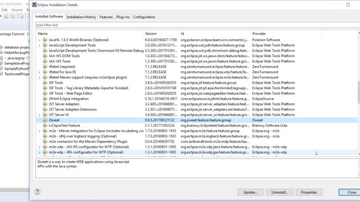Select SampleJavaProject in Package Explorer
This screenshot has height=202, width=360.
pyautogui.click(x=16, y=63)
